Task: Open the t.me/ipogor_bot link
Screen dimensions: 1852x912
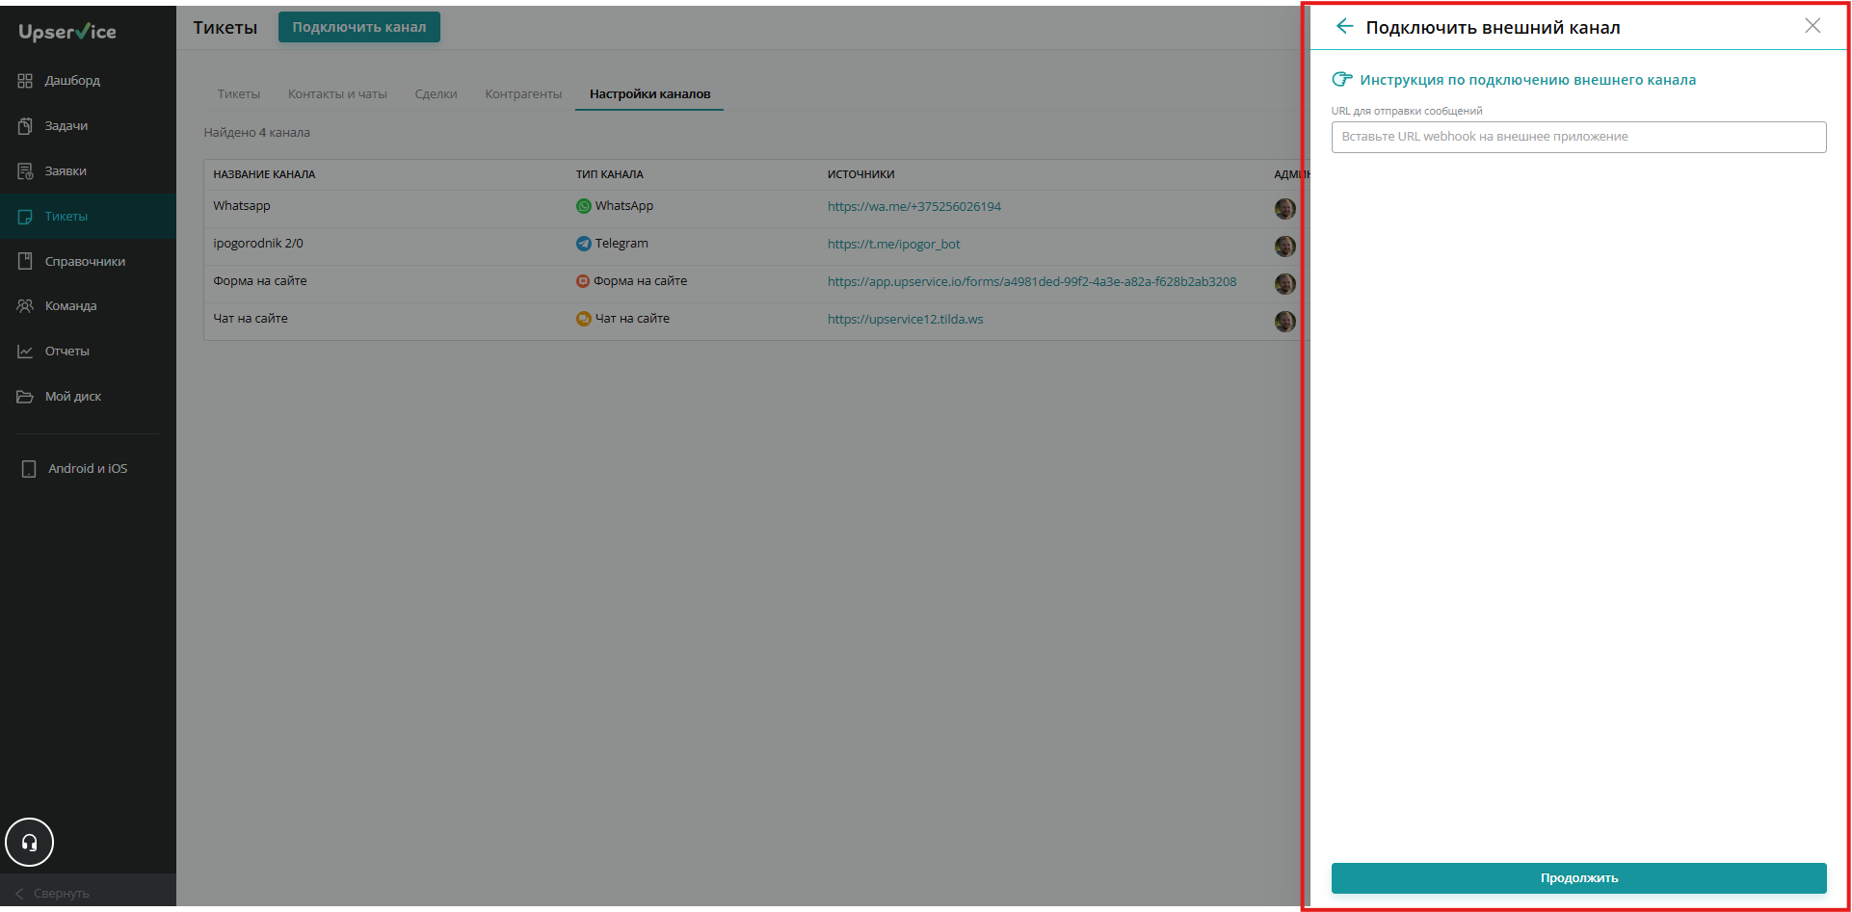Action: pos(893,245)
